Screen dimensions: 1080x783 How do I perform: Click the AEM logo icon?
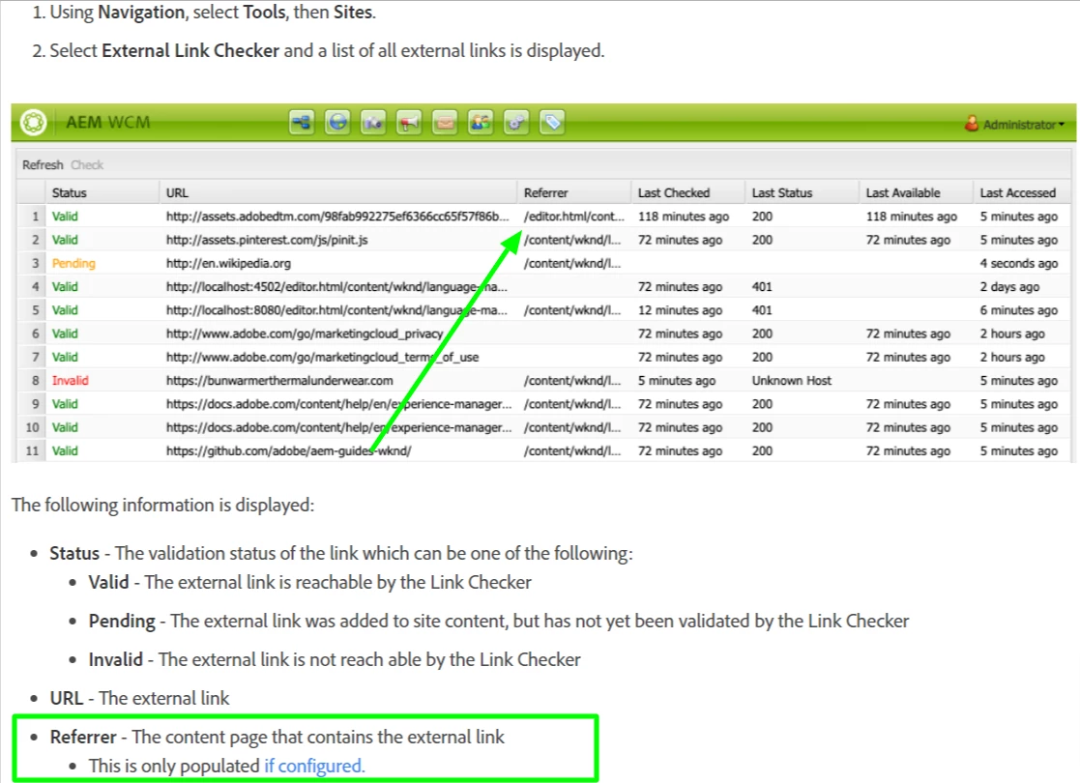[x=33, y=123]
